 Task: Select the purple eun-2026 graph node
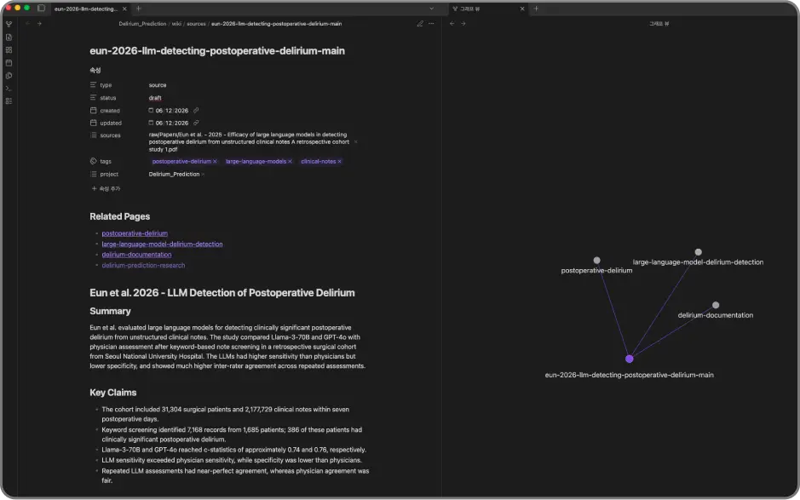[x=629, y=359]
